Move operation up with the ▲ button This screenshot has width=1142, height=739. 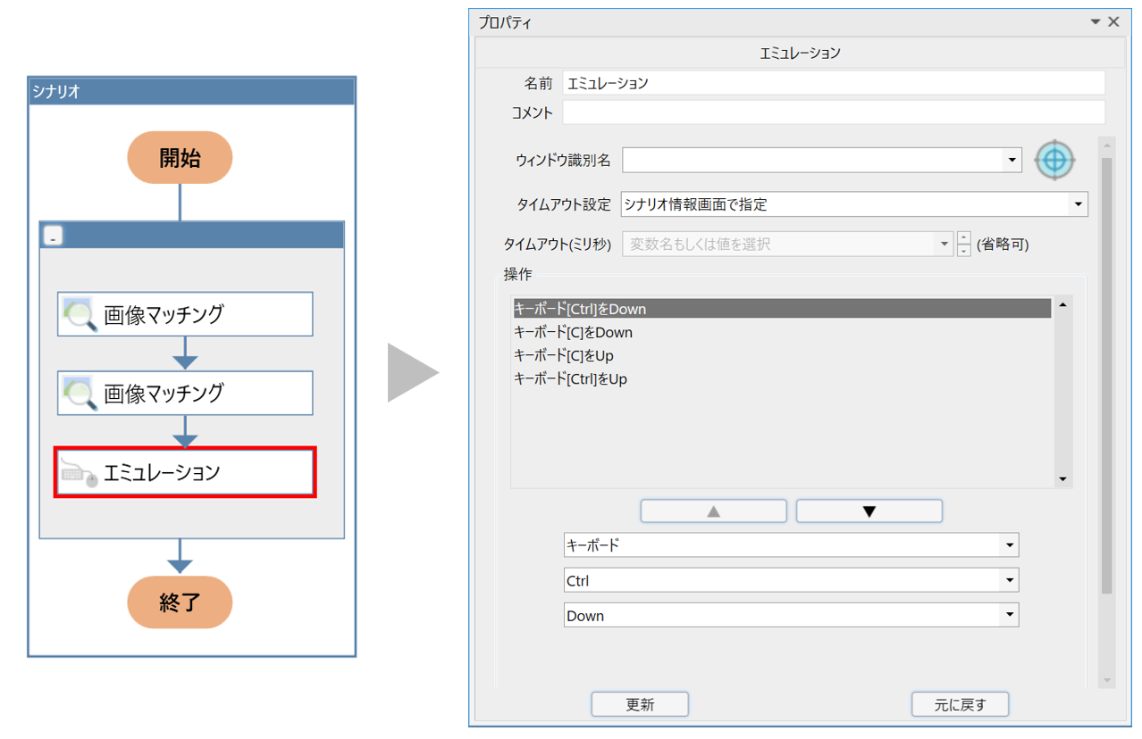pos(713,511)
